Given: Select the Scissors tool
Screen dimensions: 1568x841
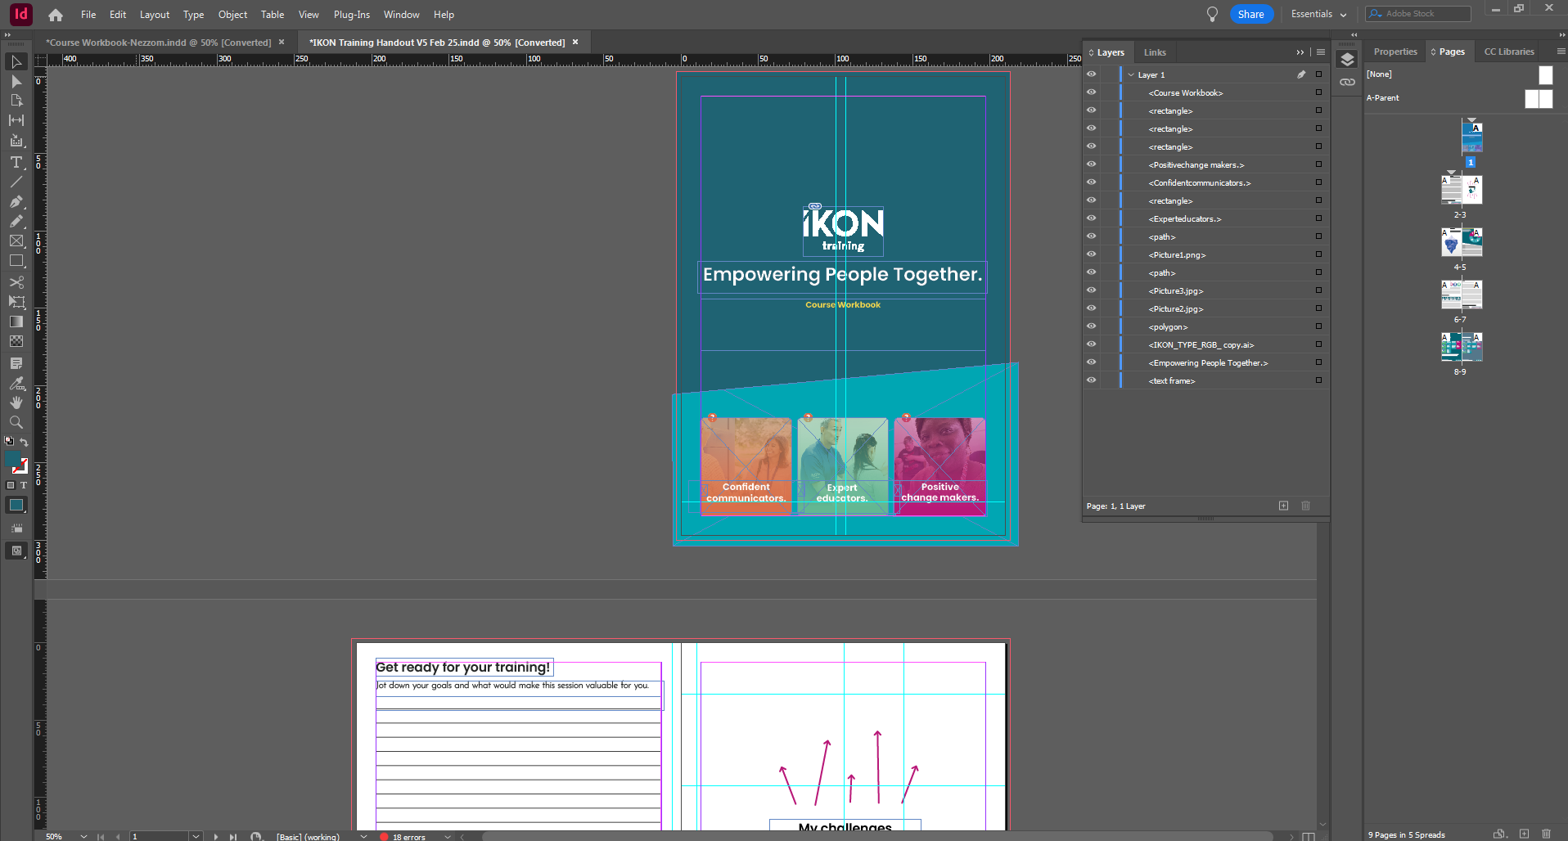Looking at the screenshot, I should click(x=16, y=282).
